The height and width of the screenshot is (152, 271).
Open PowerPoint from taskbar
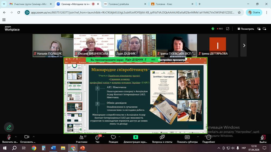pos(82,148)
